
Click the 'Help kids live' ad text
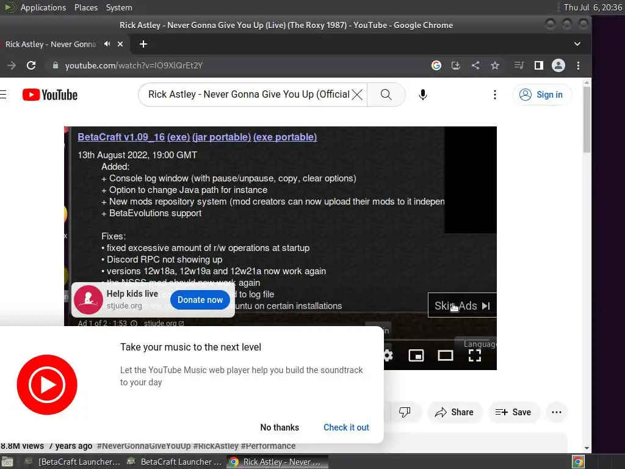point(132,294)
